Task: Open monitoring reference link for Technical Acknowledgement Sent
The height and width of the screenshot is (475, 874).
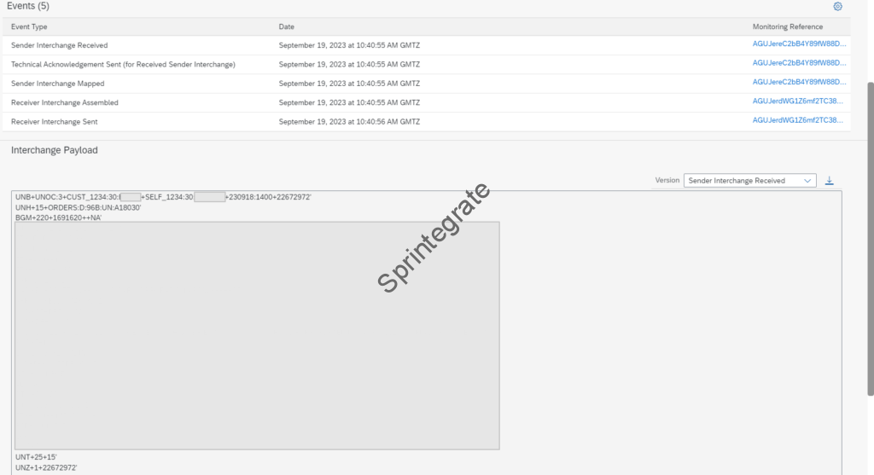Action: pos(799,64)
